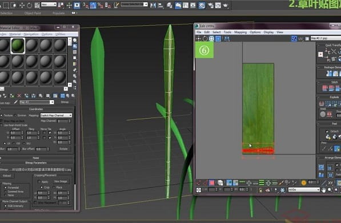
Task: Click the red X delete icon in Material Editor
Action: click(x=19, y=96)
